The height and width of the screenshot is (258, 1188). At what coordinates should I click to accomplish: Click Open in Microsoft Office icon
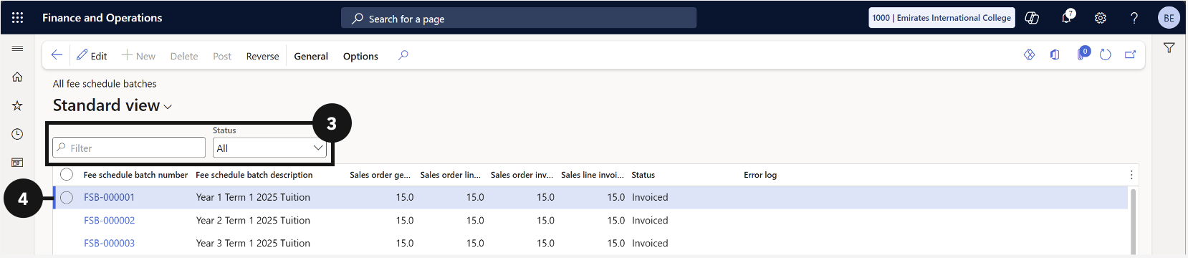1055,54
